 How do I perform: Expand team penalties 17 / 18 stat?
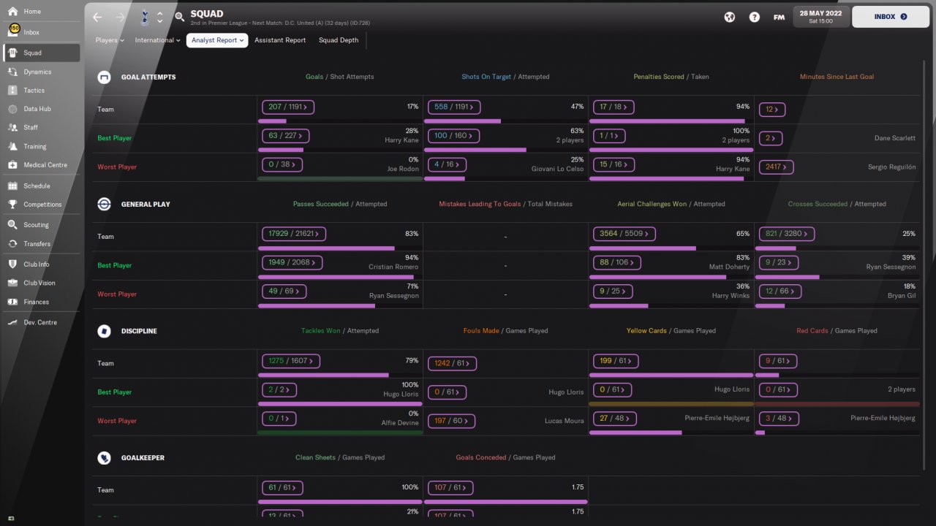point(613,107)
